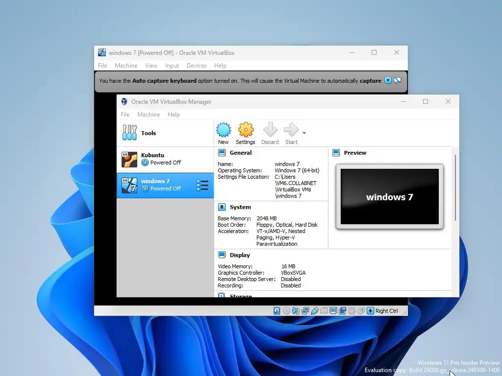Click the windows 7 OS icon in list
Screen dimensions: 502x376
tap(129, 186)
